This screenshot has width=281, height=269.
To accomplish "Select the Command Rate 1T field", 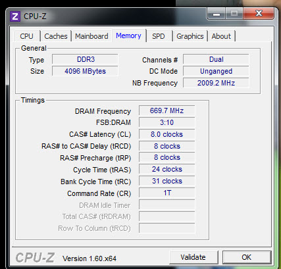I will pos(166,193).
